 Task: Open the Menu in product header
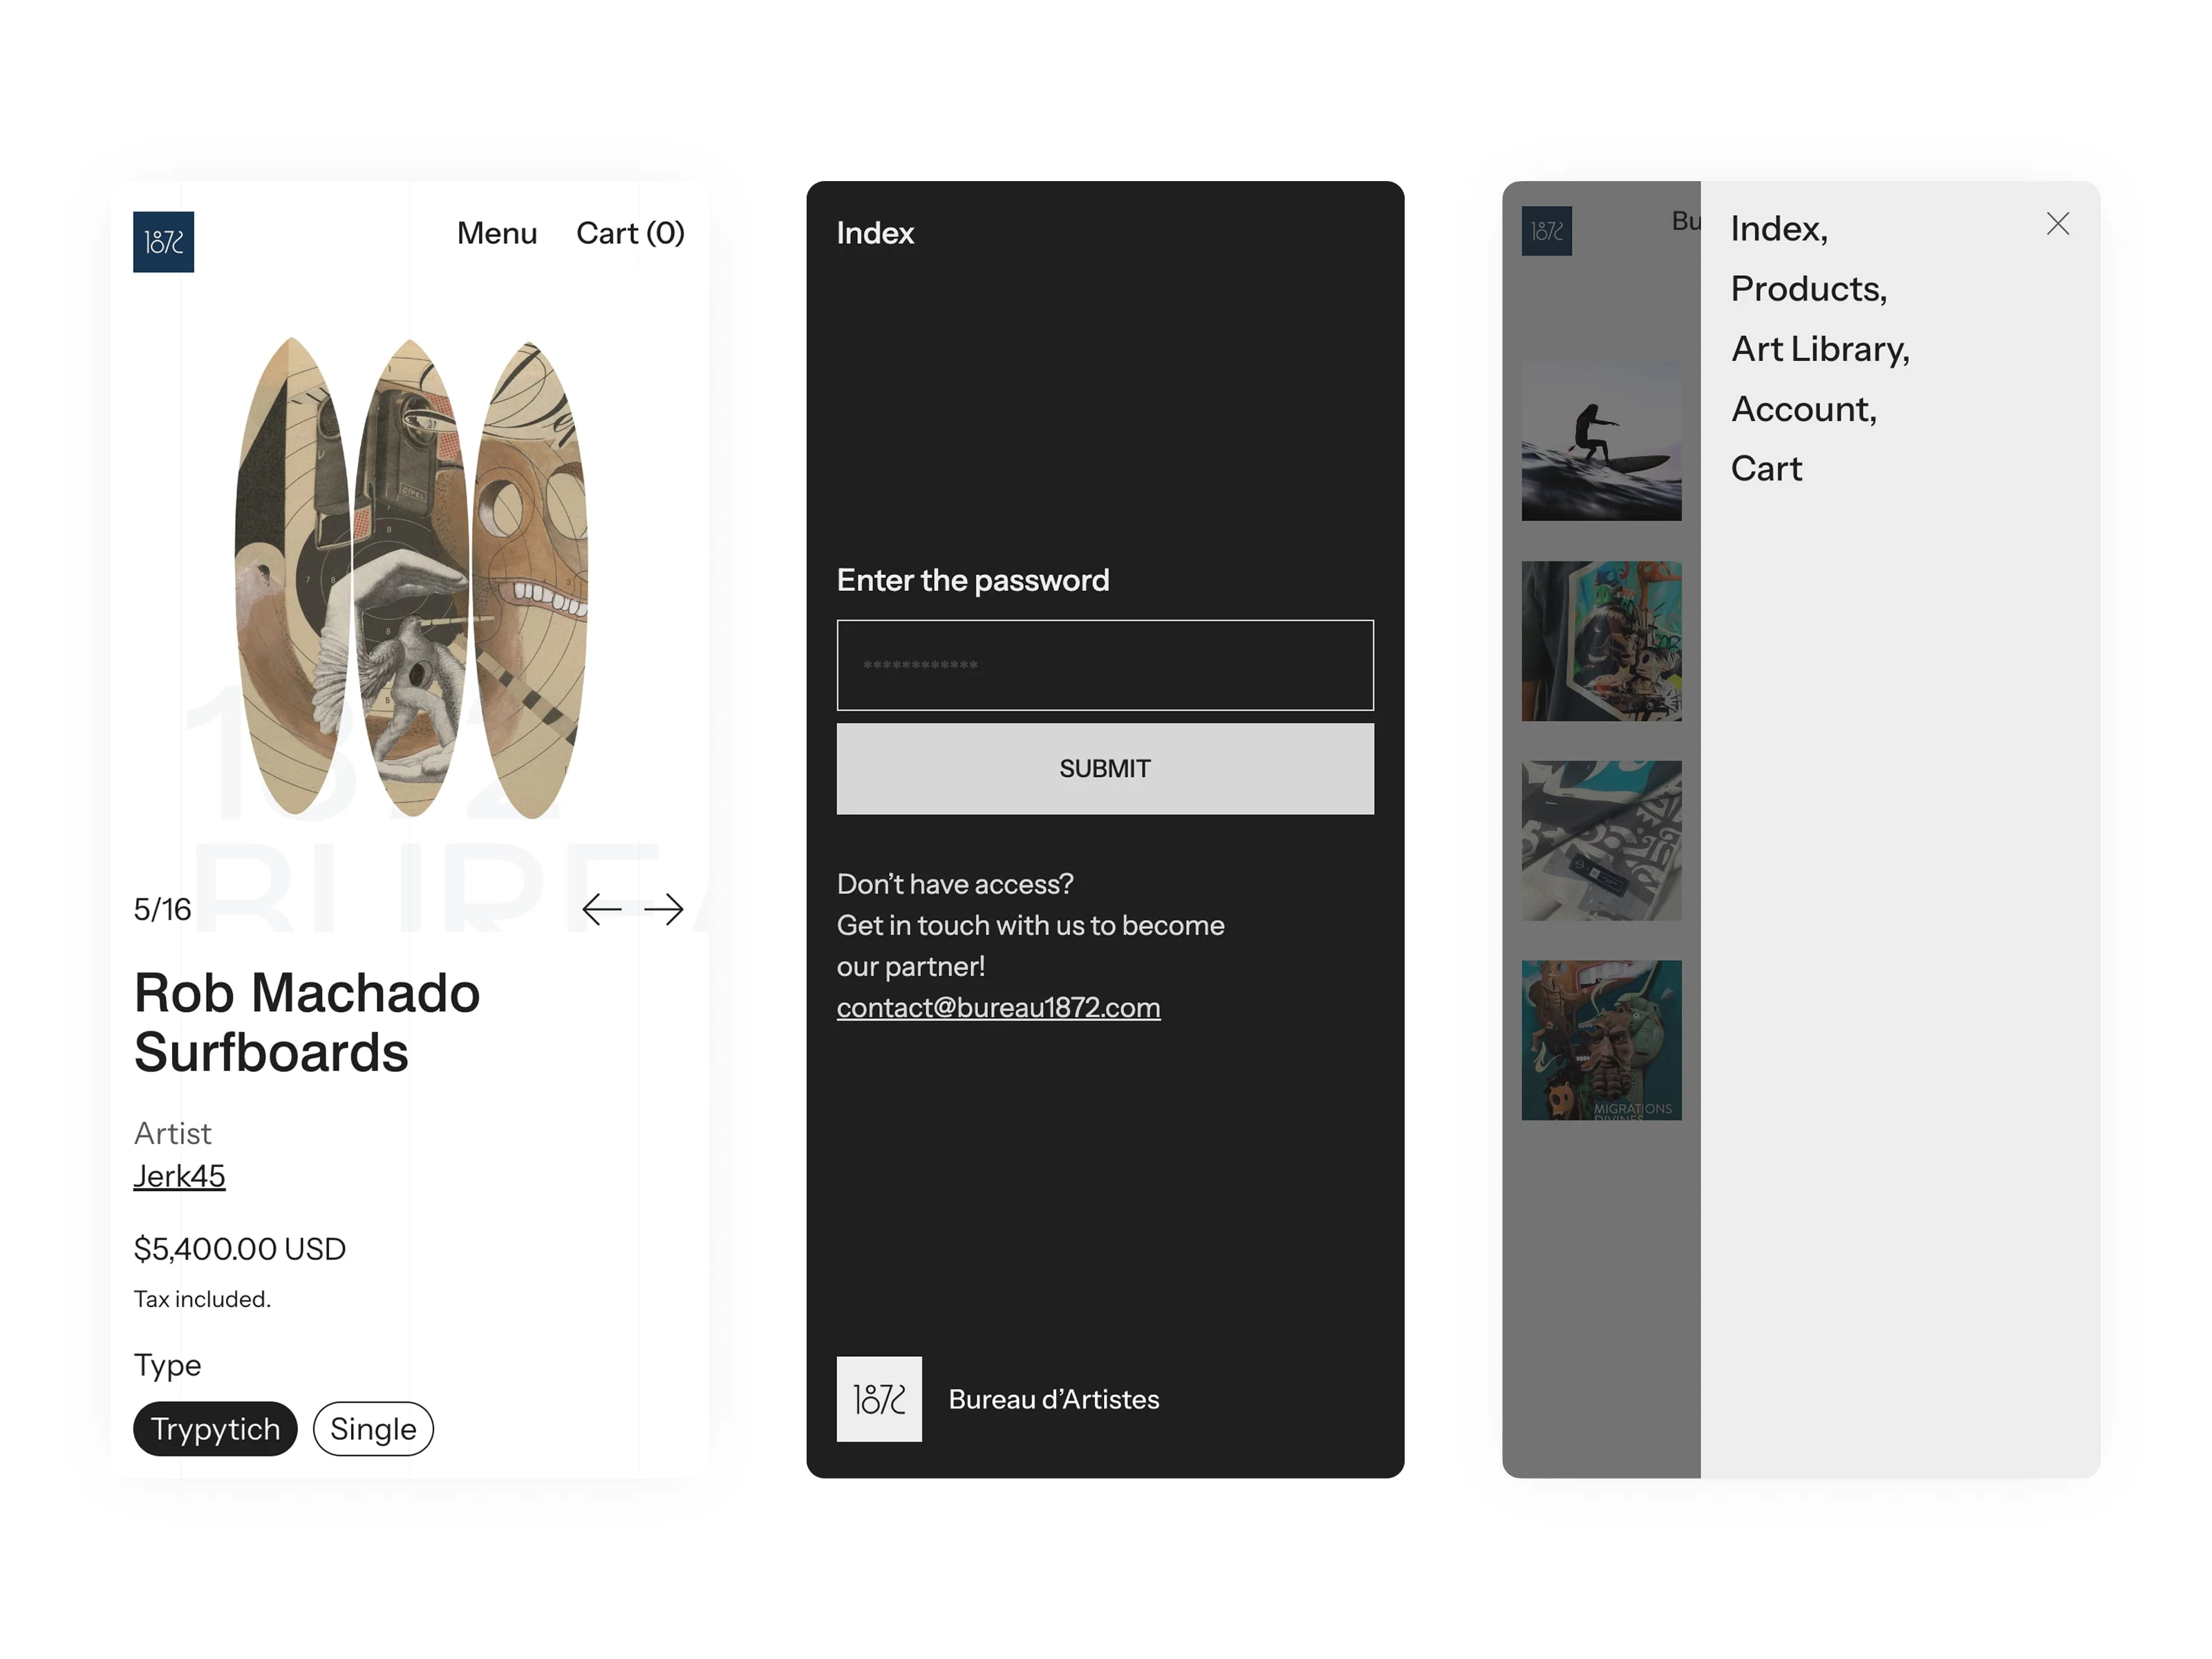pyautogui.click(x=497, y=233)
